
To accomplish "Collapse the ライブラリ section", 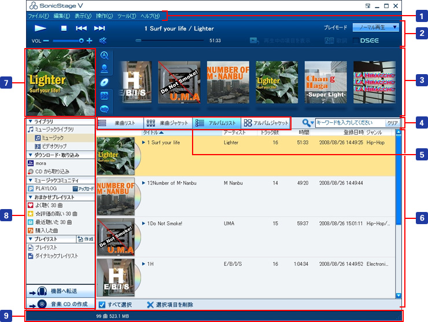I will tap(31, 122).
